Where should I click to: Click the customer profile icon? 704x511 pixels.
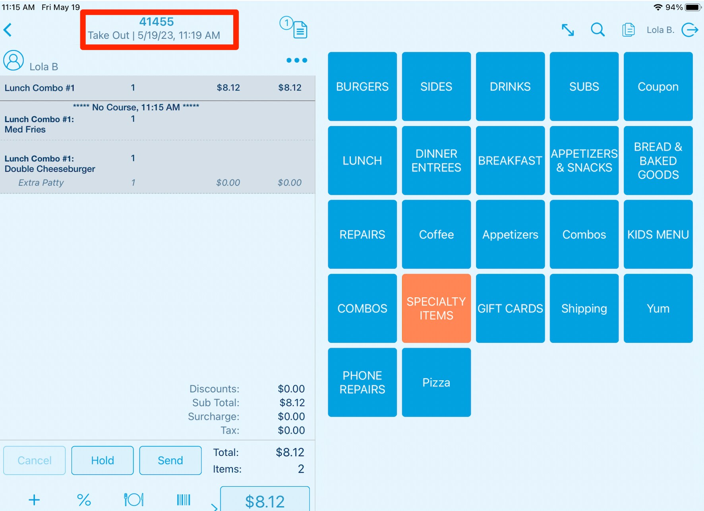pyautogui.click(x=14, y=61)
